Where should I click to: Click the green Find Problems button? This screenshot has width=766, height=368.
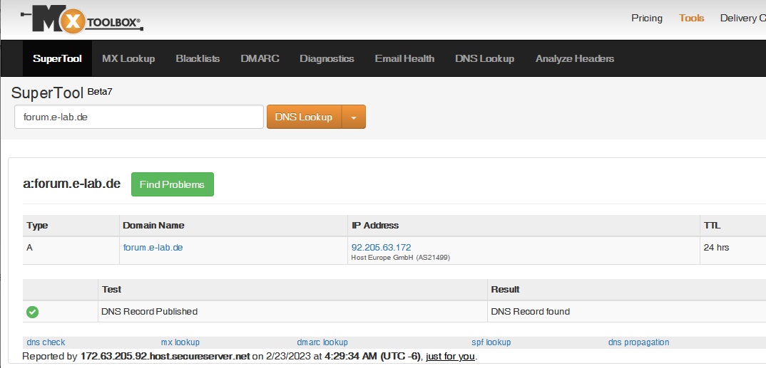click(x=173, y=184)
